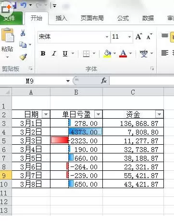174x221 pixels.
Task: Open the undo history dropdown arrow
Action: (30, 5)
